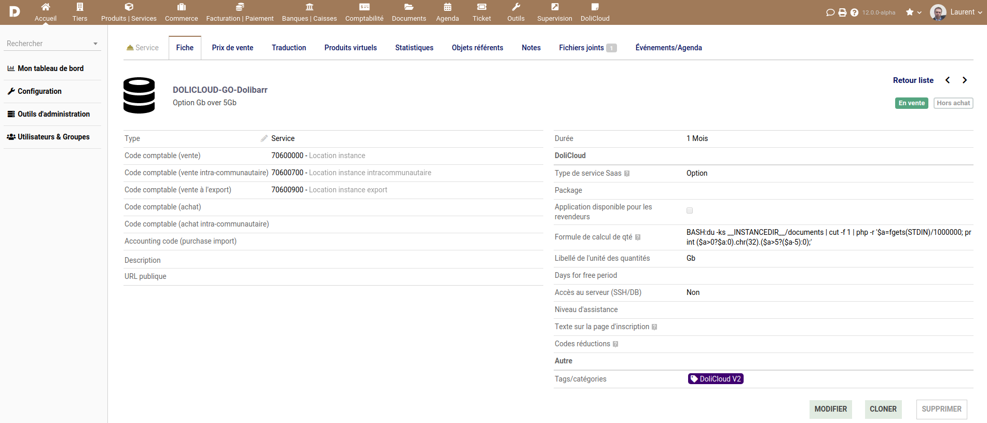The image size is (987, 423).
Task: Click help icon next to Formule de calcul de qté
Action: click(638, 237)
